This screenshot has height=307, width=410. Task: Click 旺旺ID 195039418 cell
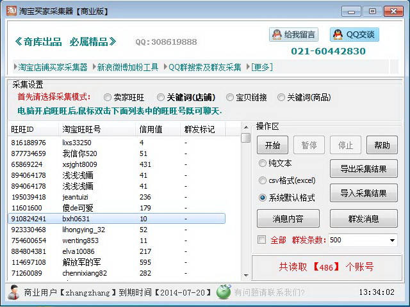28,197
